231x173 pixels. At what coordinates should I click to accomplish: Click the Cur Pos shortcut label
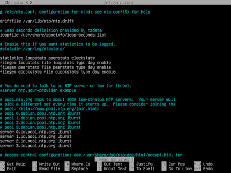click(176, 164)
